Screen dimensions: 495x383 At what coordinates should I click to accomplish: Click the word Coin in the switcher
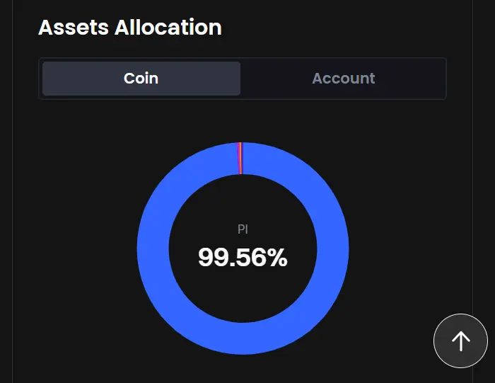141,79
